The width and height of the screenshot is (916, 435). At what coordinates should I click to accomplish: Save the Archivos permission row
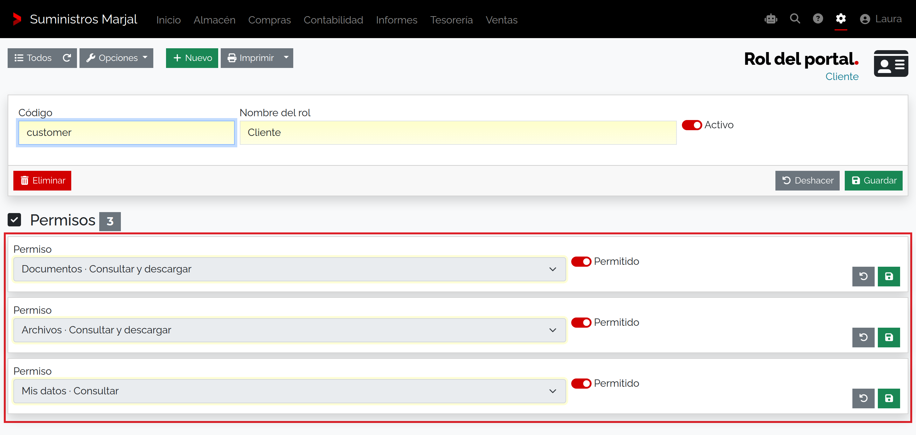point(889,337)
